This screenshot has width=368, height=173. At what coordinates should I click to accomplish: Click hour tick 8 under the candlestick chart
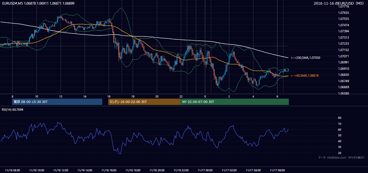(x=12, y=96)
